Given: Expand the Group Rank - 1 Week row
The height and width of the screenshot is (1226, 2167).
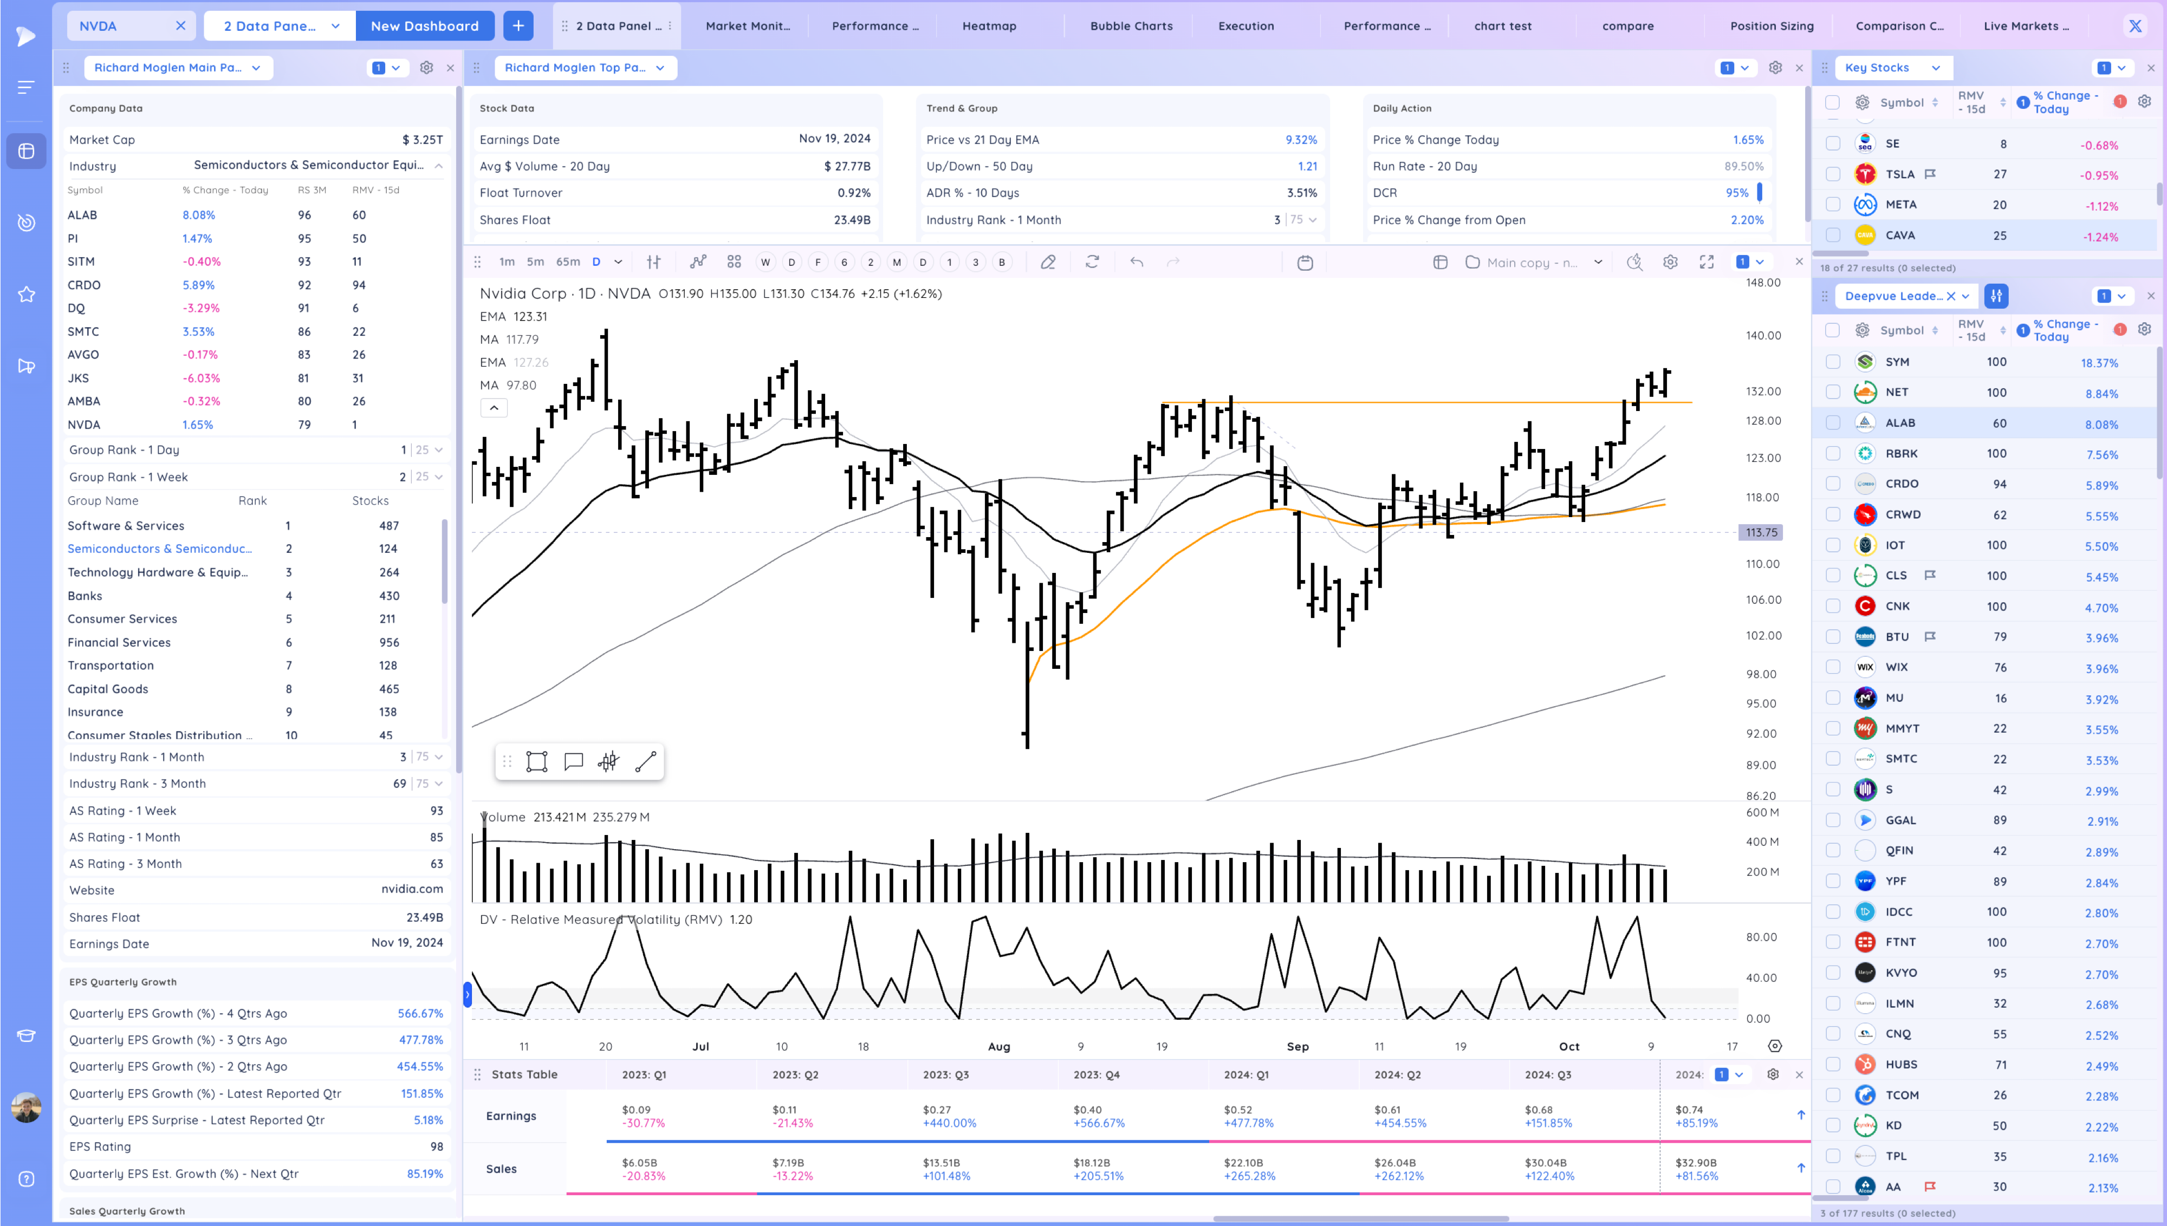Looking at the screenshot, I should point(439,478).
